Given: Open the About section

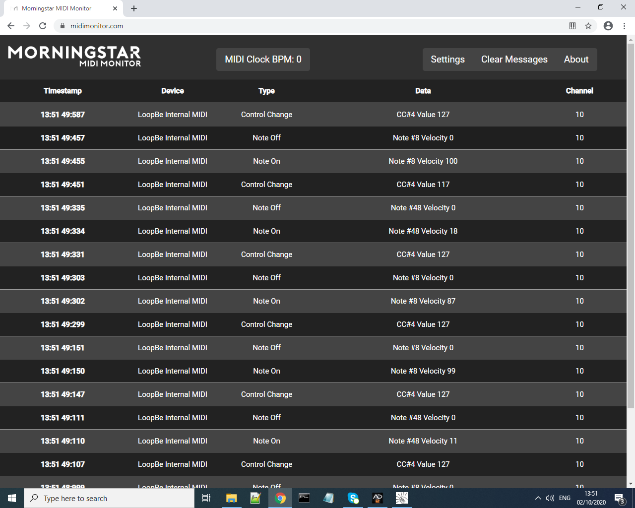Looking at the screenshot, I should tap(576, 60).
